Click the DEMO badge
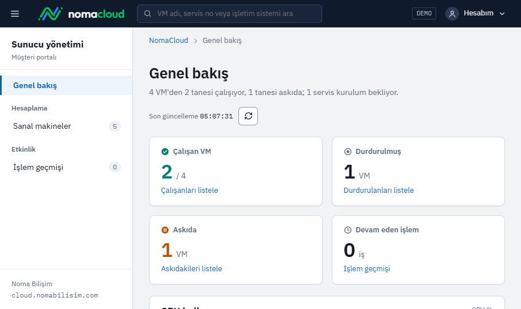This screenshot has height=309, width=521. pos(424,13)
